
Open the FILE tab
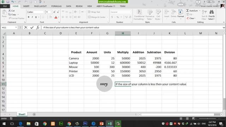(x=5, y=6)
